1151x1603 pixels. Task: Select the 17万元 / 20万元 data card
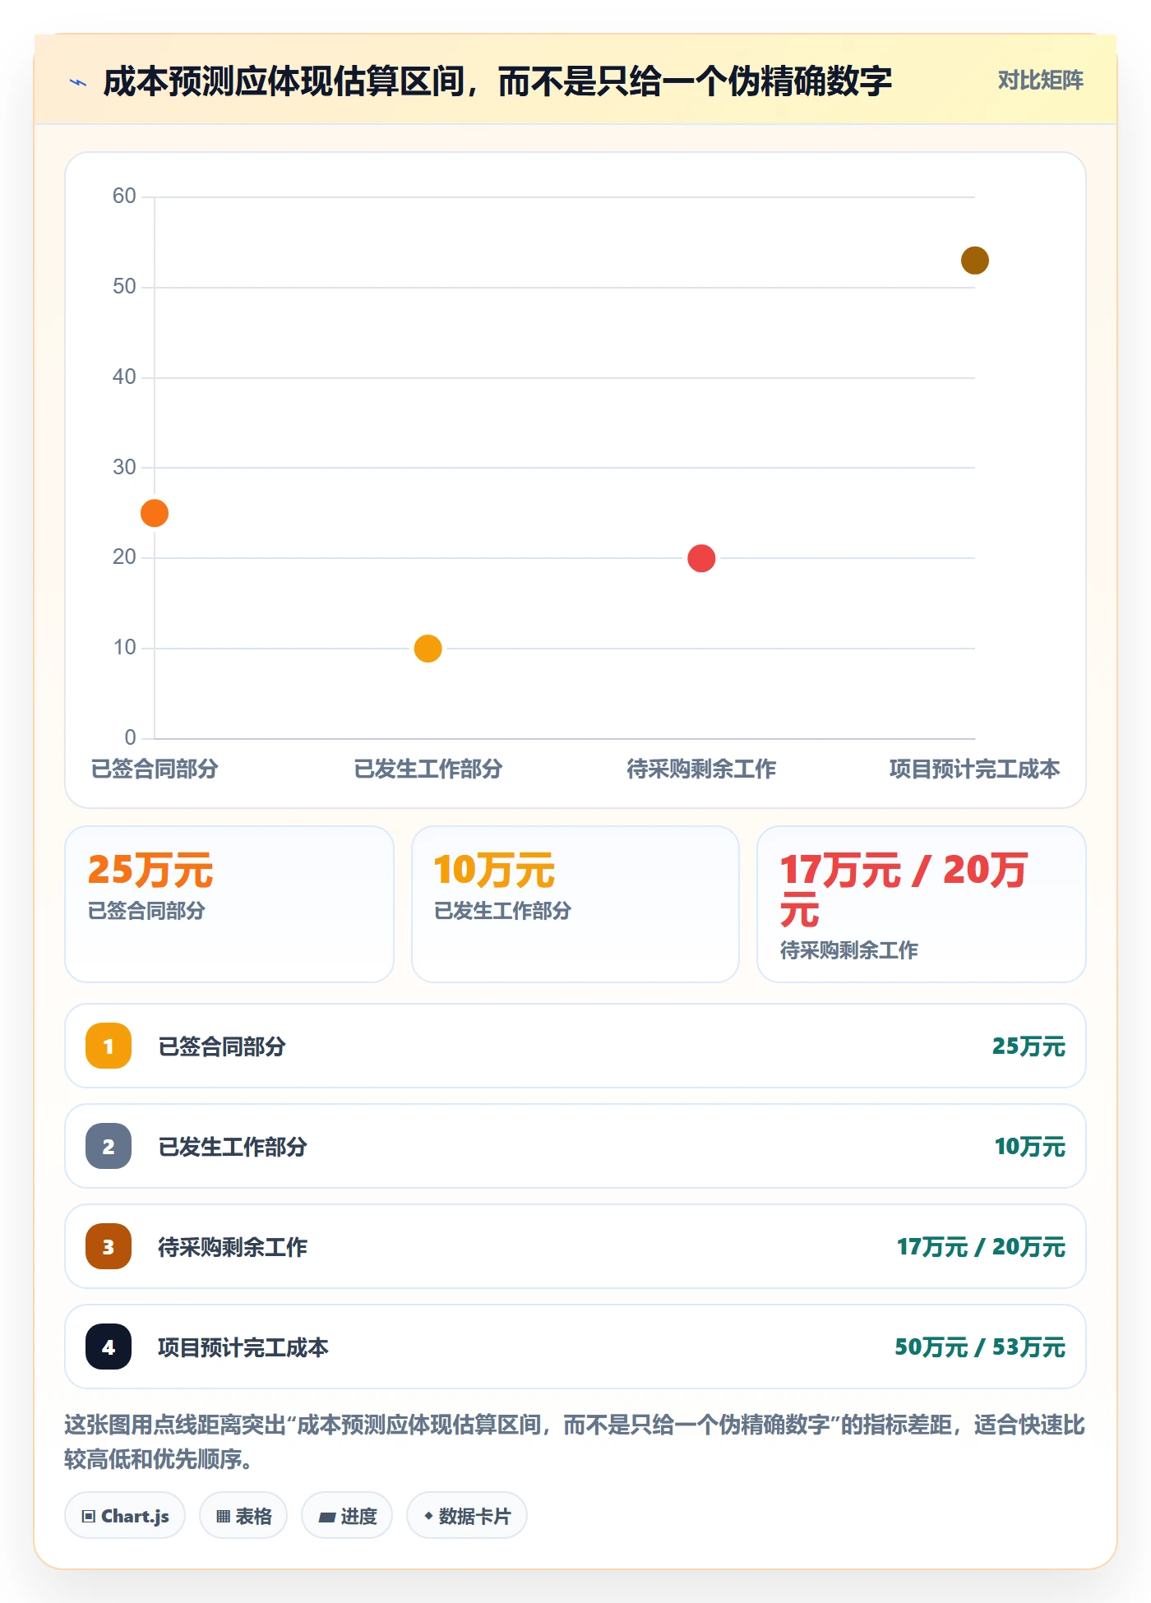pyautogui.click(x=922, y=904)
